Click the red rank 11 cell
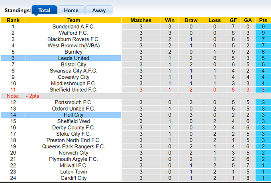Viewport: 271px width, 183px height. click(x=13, y=90)
